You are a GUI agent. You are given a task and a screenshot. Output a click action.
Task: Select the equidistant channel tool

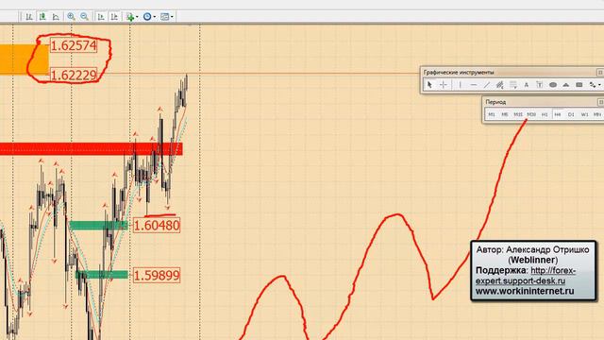(x=500, y=85)
